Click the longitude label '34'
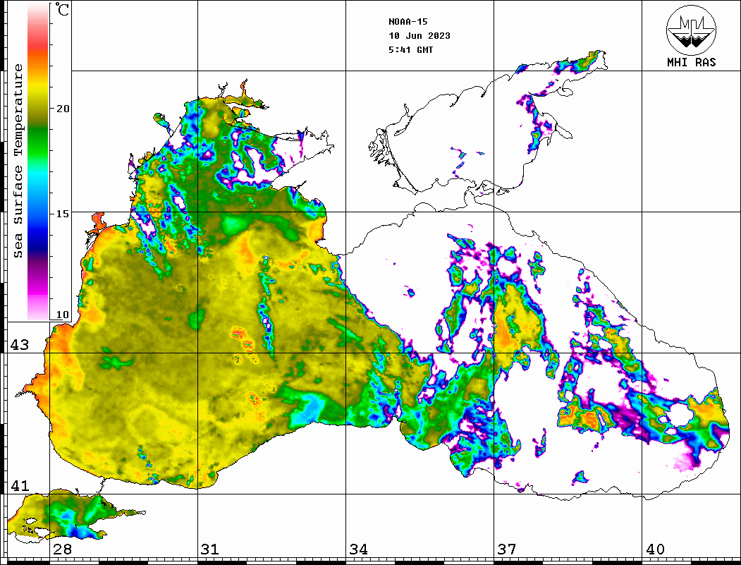The height and width of the screenshot is (565, 741). pyautogui.click(x=359, y=549)
